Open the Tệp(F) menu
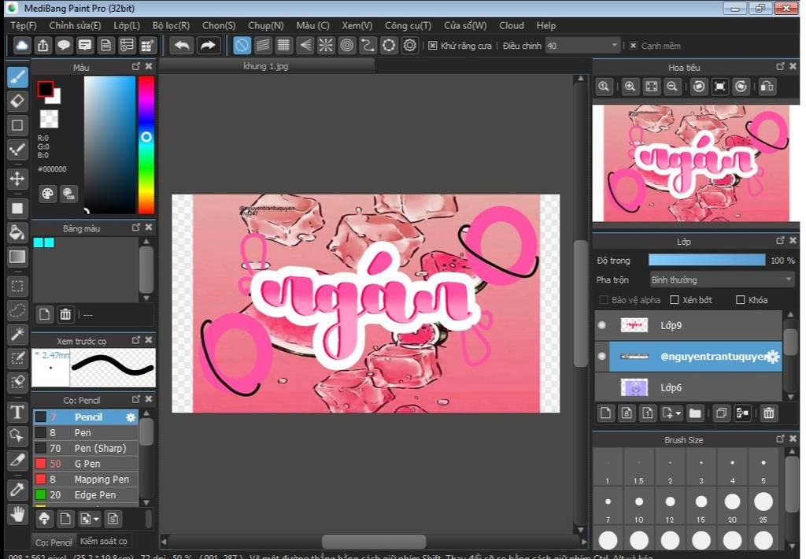Viewport: 806px width, 559px height. (24, 25)
